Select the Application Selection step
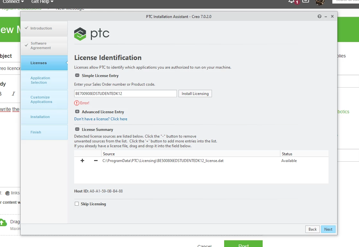This screenshot has width=359, height=247. tap(44, 80)
